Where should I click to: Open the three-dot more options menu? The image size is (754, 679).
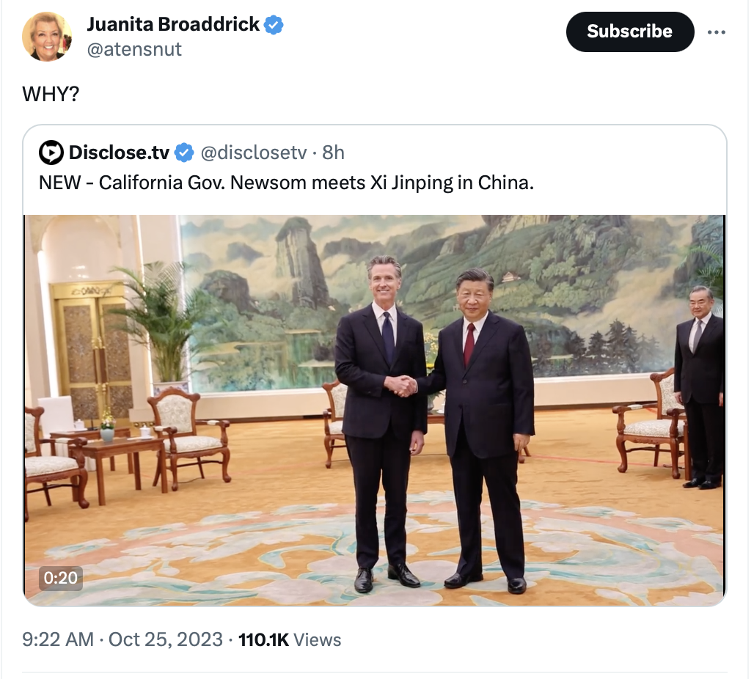click(716, 32)
